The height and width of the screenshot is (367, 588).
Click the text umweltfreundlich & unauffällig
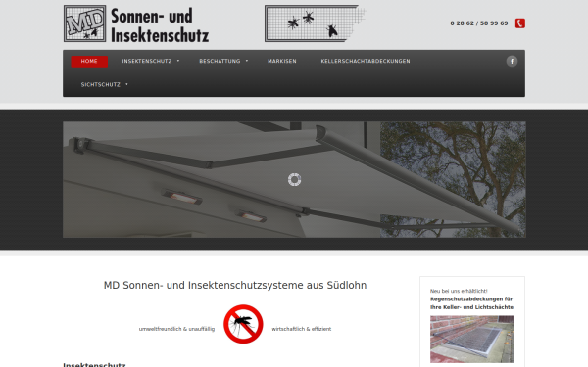tap(176, 329)
